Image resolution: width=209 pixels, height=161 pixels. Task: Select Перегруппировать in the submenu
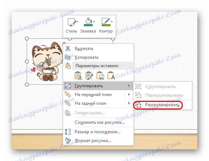163,95
